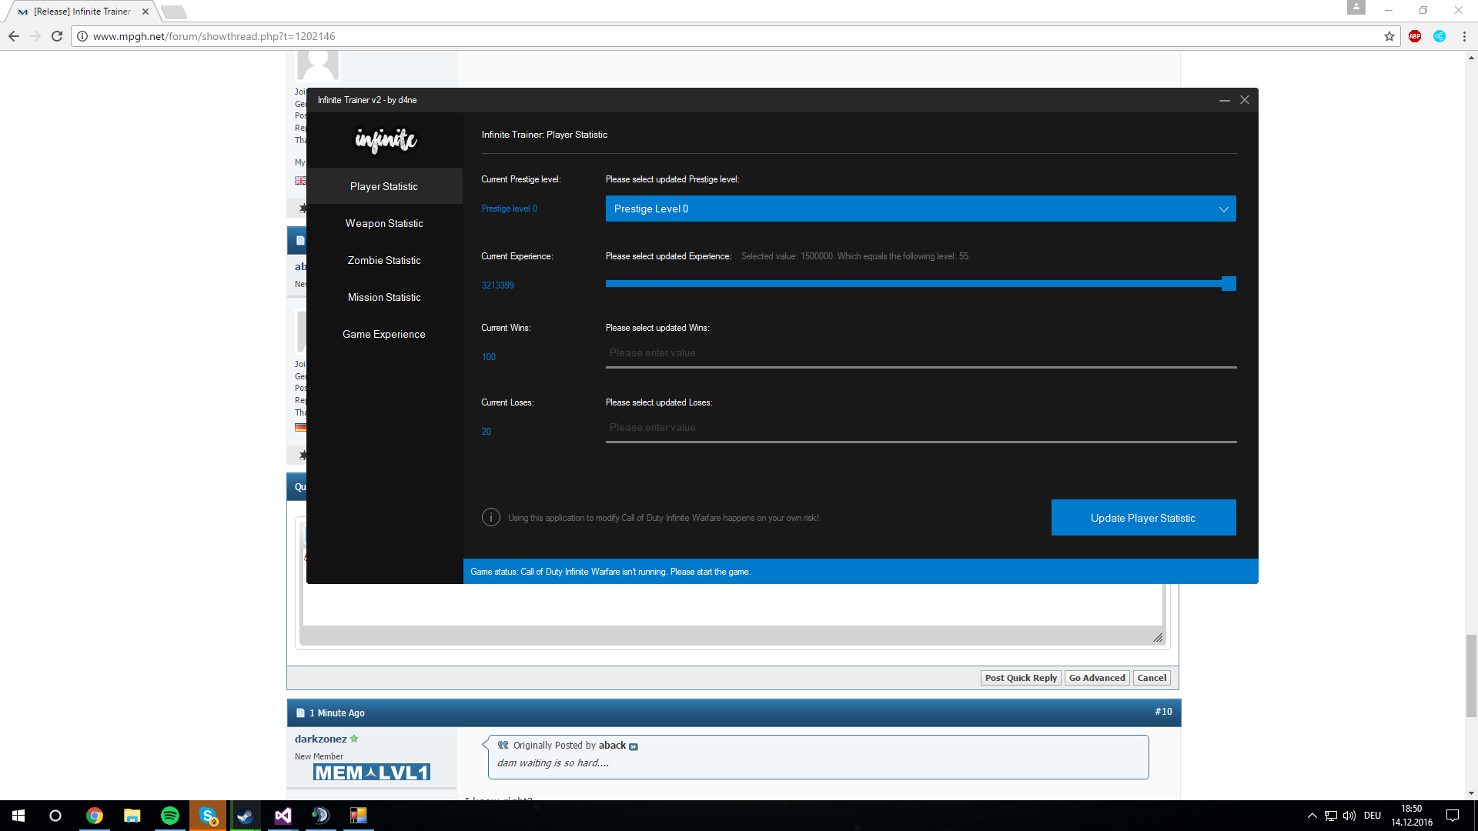Click the Experience slider handle
The width and height of the screenshot is (1478, 831).
click(x=1229, y=284)
